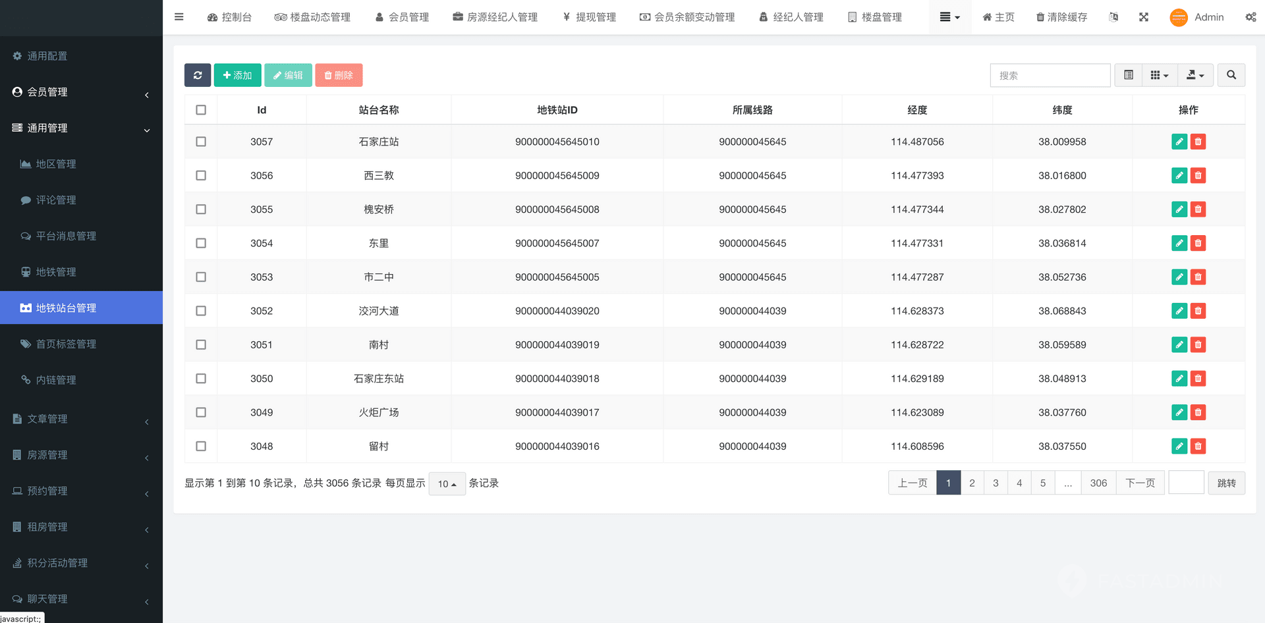Expand the 房源管理 sidebar menu

(81, 455)
